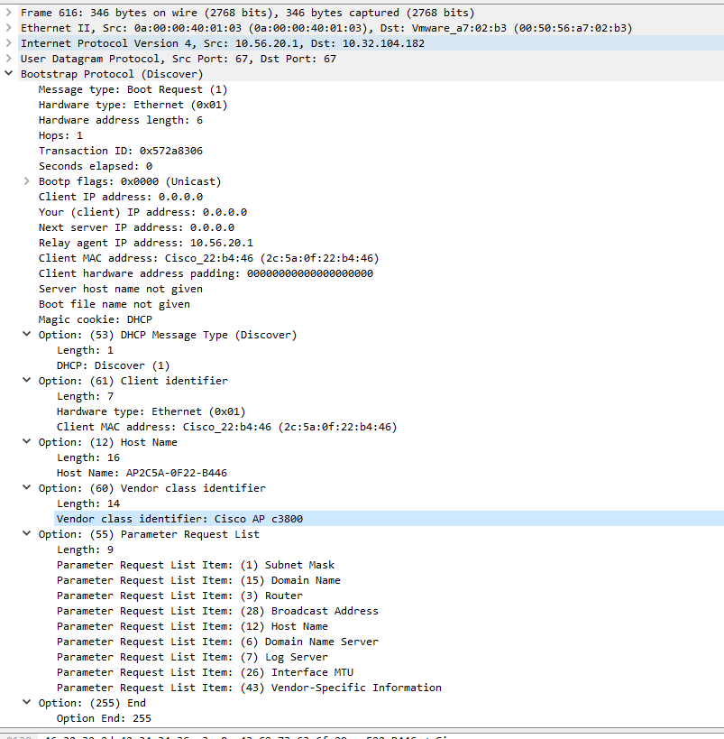Click 'Next server IP address: 0.0.0.0'
The width and height of the screenshot is (724, 739).
point(137,227)
